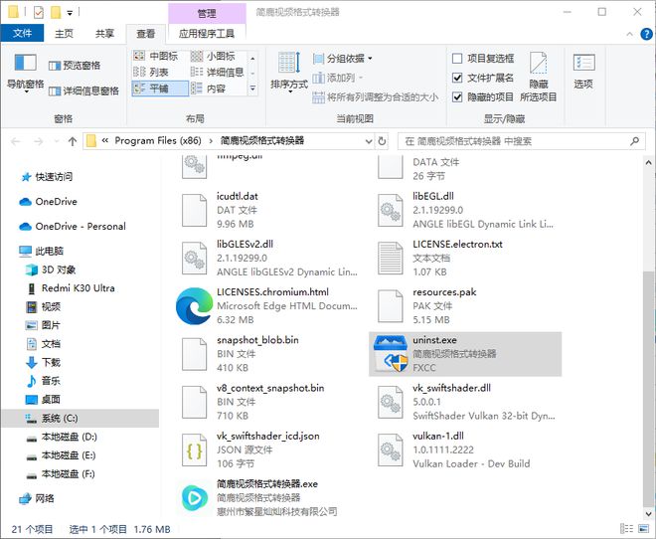Click the Properties icon in quick access toolbar
Screen dimensions: 656x539
pyautogui.click(x=39, y=12)
